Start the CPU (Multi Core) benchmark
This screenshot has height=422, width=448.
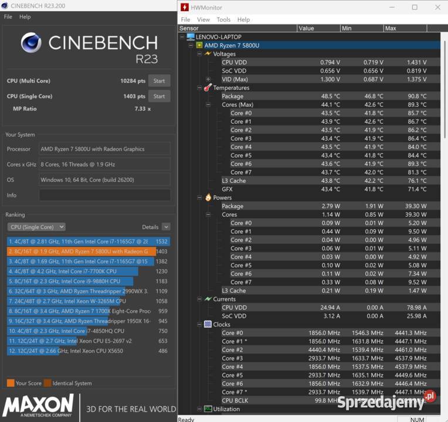pyautogui.click(x=159, y=81)
